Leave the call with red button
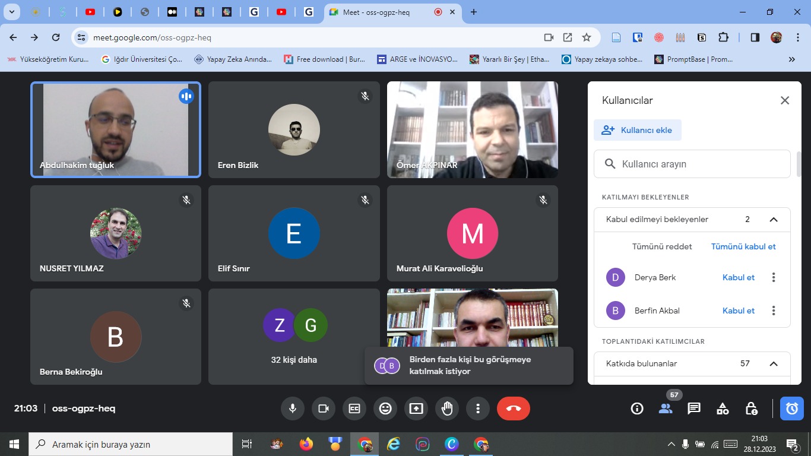The image size is (811, 456). click(x=514, y=408)
